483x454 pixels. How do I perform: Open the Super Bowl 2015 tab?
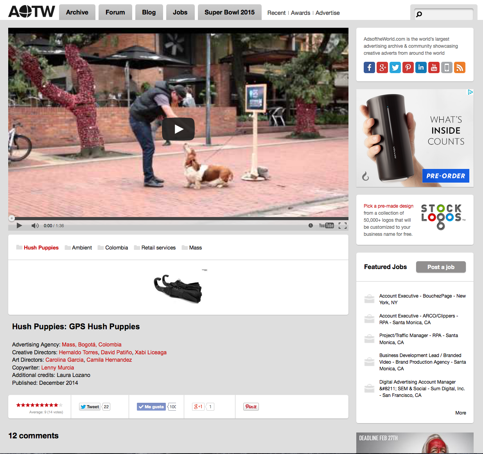coord(230,12)
